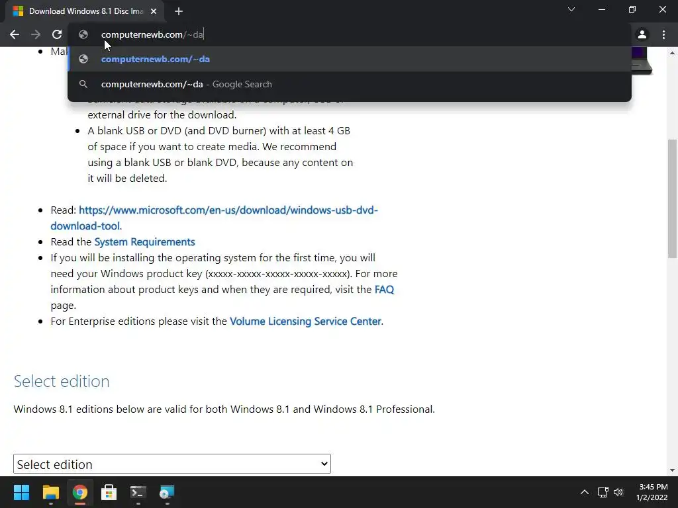Click the Select edition heading
The height and width of the screenshot is (508, 678).
coord(62,381)
